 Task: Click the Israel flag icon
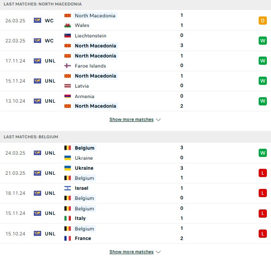click(x=68, y=188)
